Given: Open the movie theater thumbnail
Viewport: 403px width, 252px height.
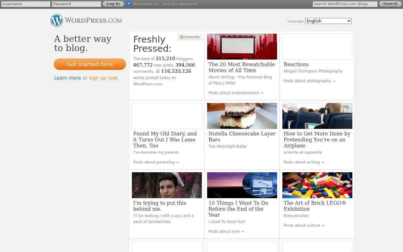Looking at the screenshot, I should click(x=242, y=47).
